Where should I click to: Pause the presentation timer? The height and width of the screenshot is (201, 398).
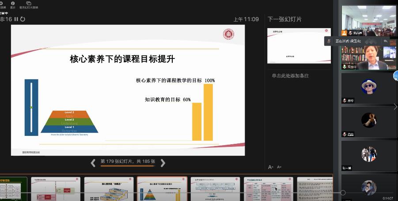16,19
